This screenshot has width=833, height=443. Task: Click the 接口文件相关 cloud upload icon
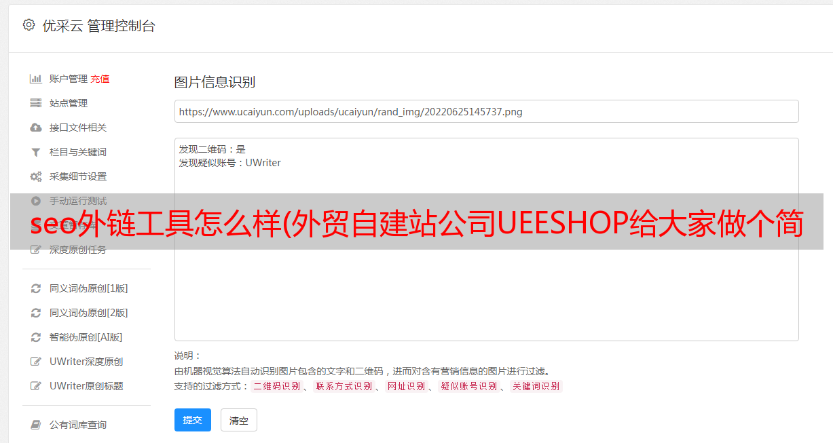[x=36, y=128]
